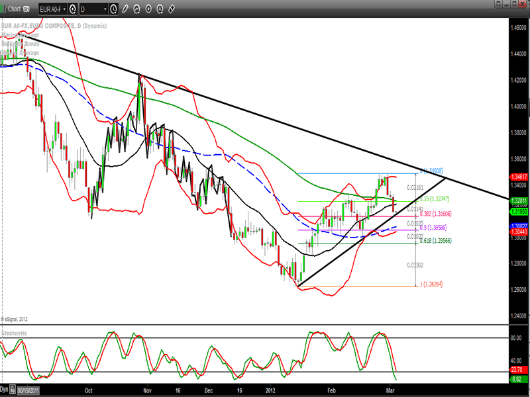Click the Dyn label at bottom left
This screenshot has width=530, height=397.
tap(4, 390)
